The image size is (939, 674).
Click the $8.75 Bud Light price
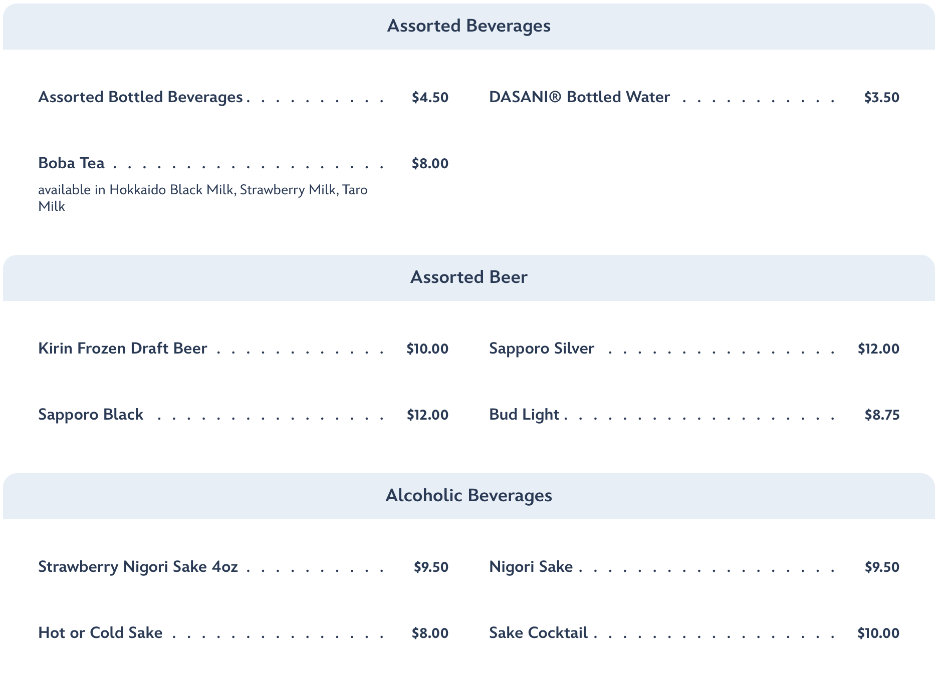pyautogui.click(x=882, y=415)
